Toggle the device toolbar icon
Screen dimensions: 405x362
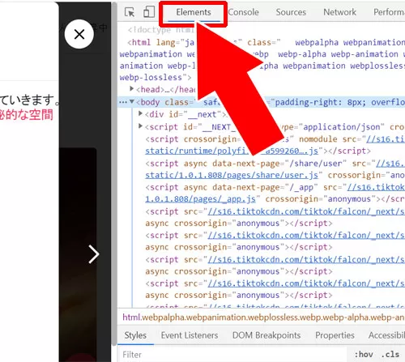pos(149,12)
